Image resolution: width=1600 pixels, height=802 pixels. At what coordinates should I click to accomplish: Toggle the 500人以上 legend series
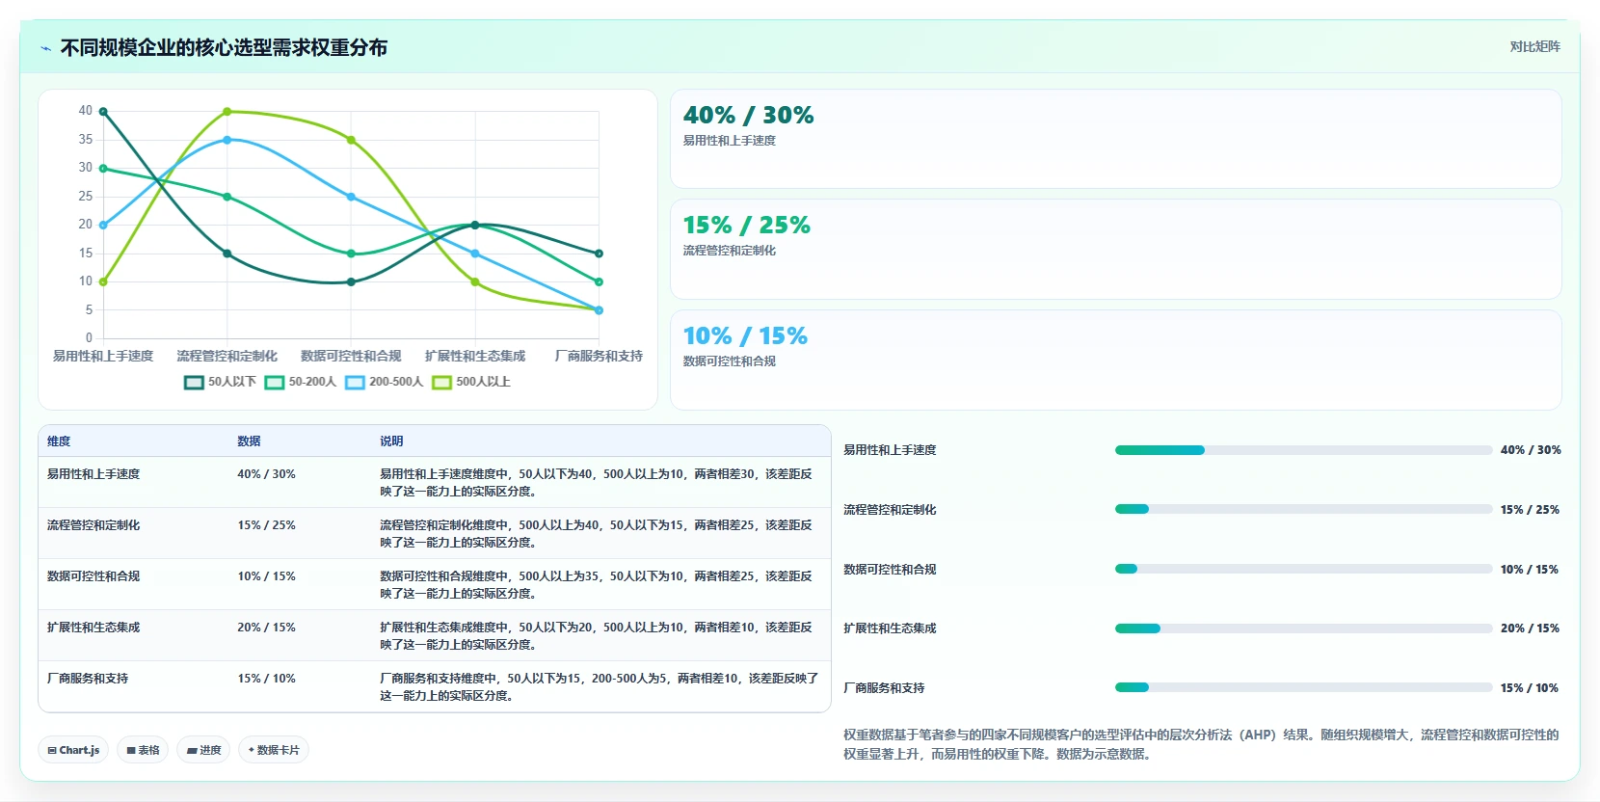(471, 382)
